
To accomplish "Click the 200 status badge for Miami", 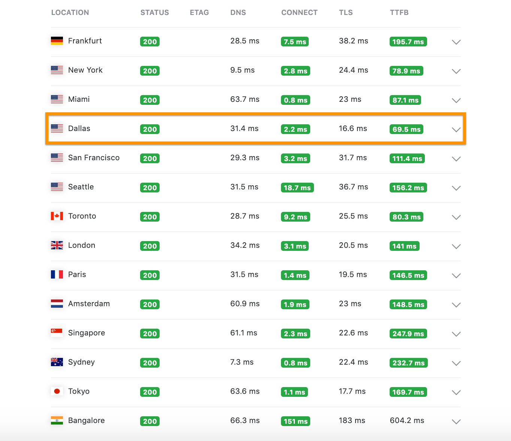I will [x=150, y=100].
